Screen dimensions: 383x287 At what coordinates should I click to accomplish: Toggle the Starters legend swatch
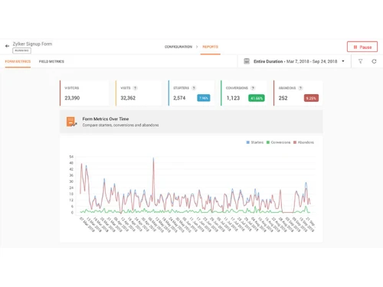point(248,142)
